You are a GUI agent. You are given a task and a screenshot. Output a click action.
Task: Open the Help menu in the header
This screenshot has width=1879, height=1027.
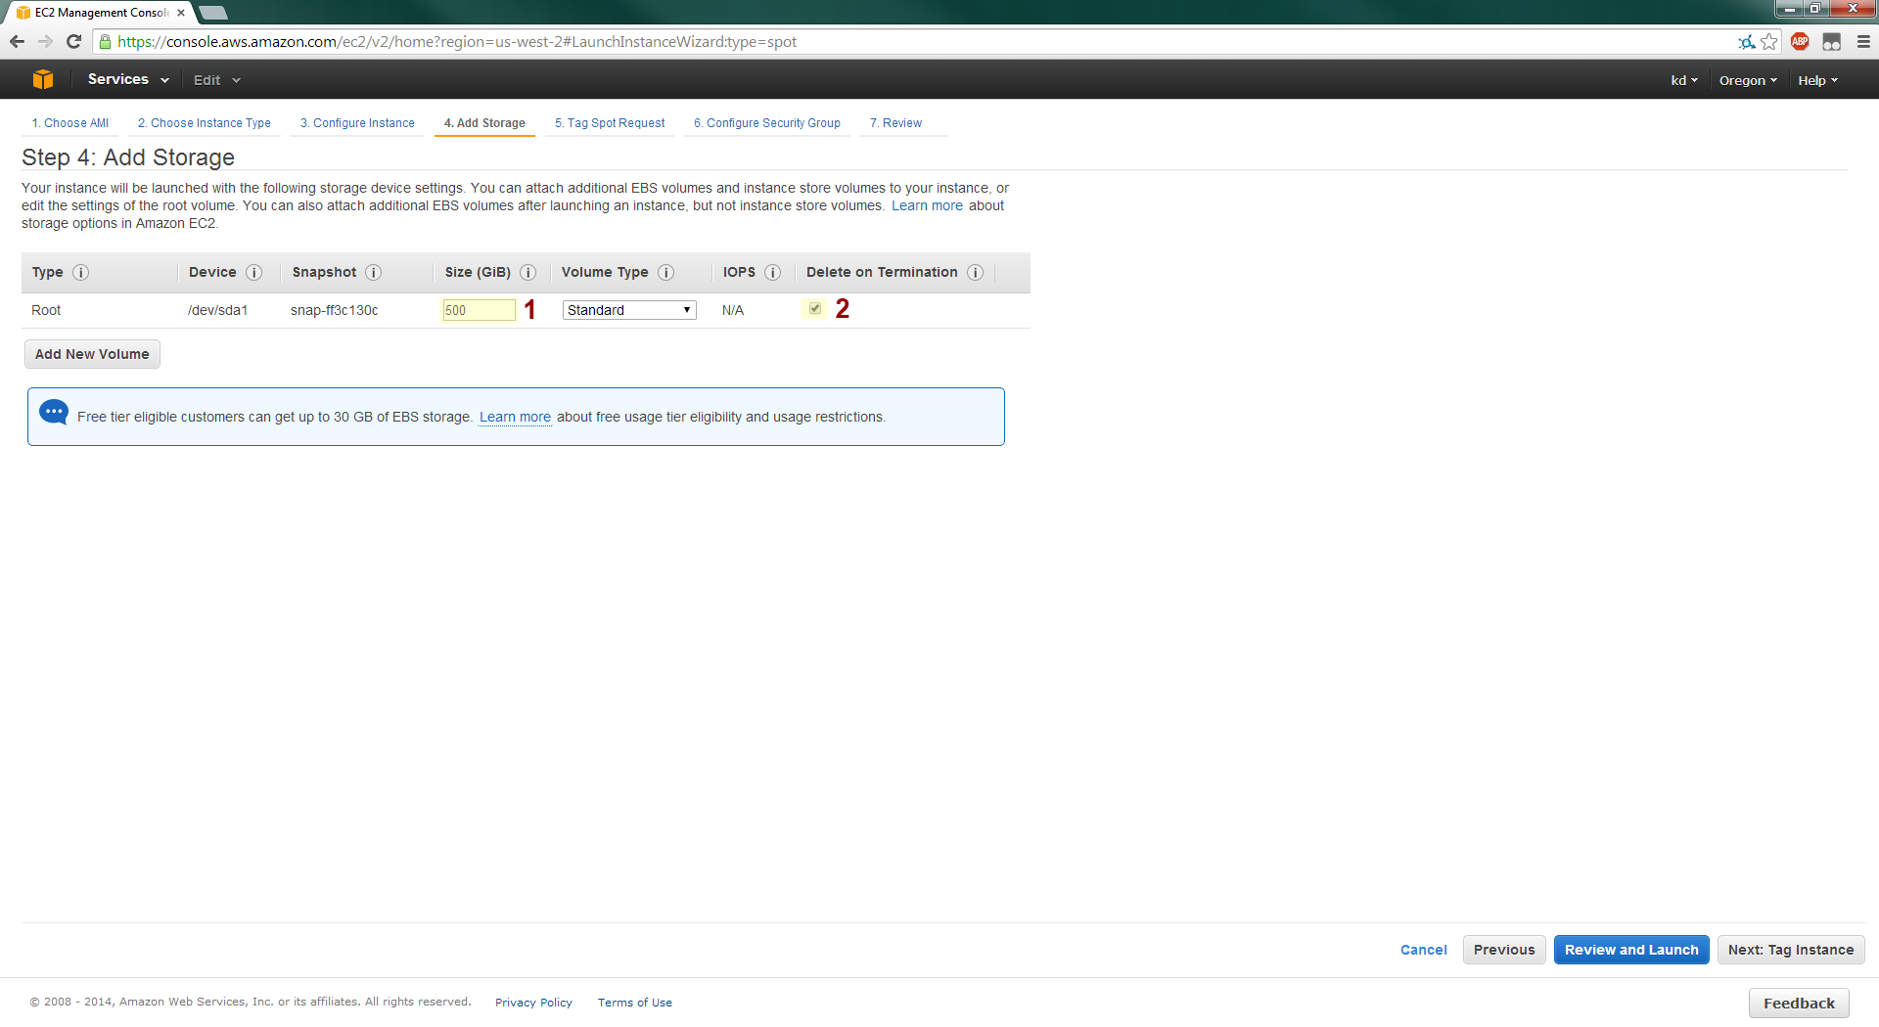pyautogui.click(x=1817, y=81)
